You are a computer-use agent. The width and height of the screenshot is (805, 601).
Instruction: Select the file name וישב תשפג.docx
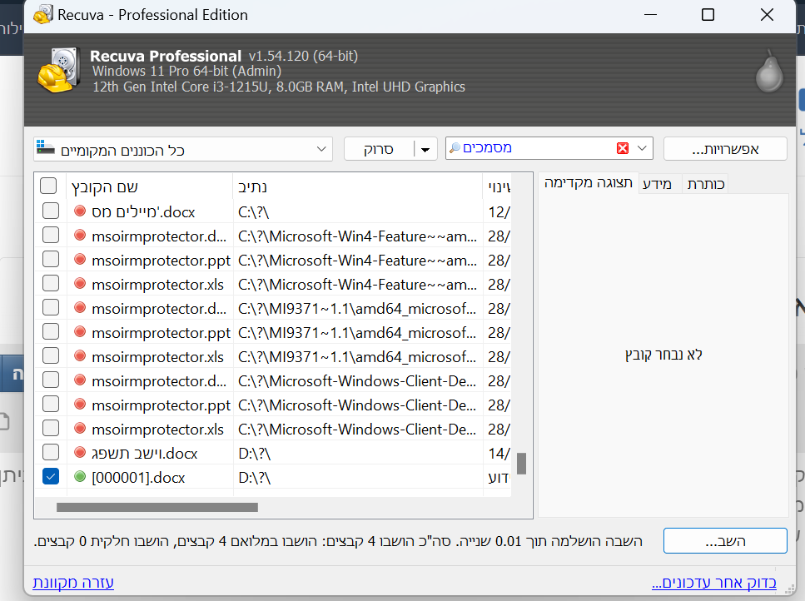click(144, 454)
